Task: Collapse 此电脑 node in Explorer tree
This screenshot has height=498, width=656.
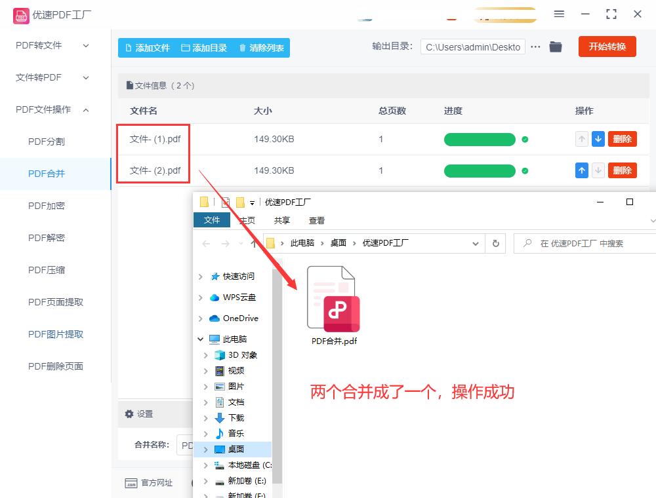Action: pyautogui.click(x=200, y=339)
